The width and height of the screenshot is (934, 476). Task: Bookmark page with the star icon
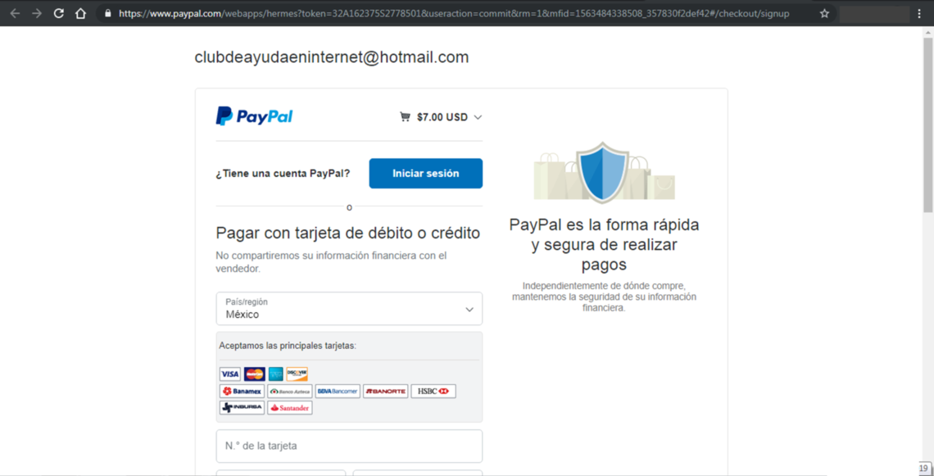point(824,13)
